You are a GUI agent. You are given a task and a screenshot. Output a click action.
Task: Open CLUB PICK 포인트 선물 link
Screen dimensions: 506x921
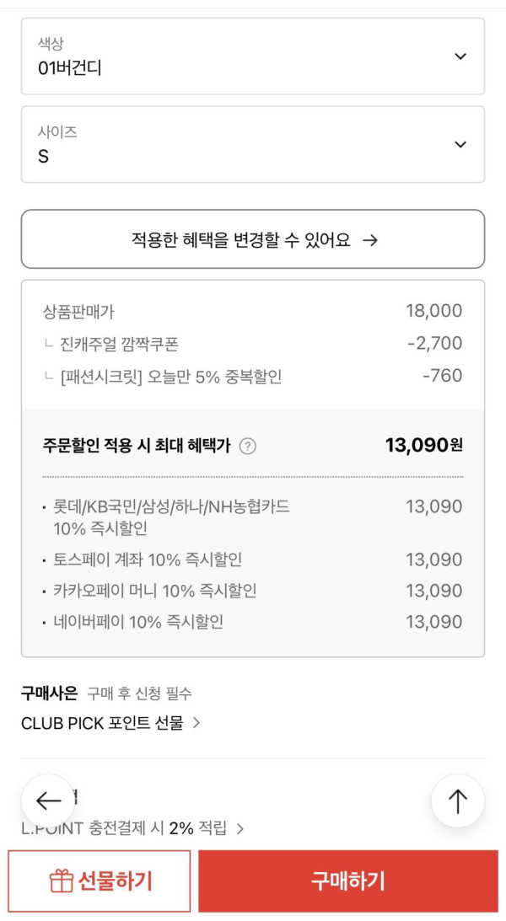pyautogui.click(x=102, y=723)
